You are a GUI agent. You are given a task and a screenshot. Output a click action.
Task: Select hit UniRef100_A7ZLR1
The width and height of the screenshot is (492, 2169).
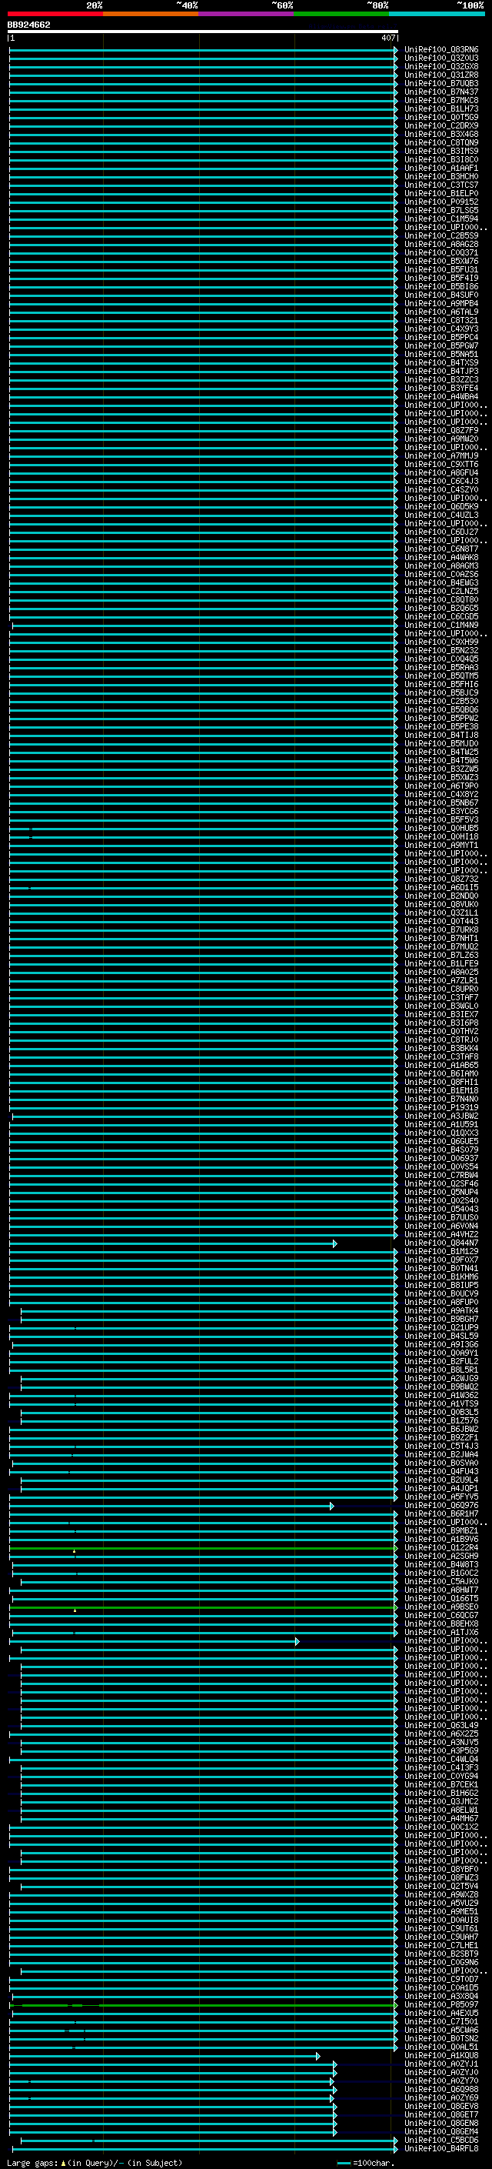(440, 981)
